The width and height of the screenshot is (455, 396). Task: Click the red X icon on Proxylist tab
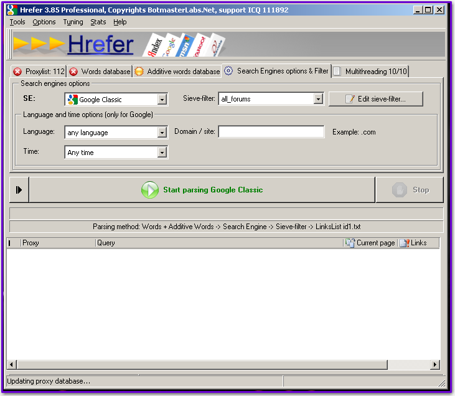pos(17,72)
